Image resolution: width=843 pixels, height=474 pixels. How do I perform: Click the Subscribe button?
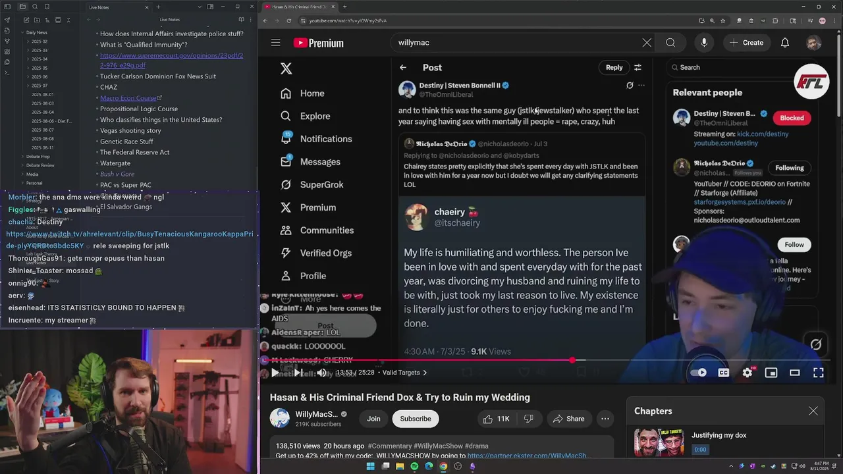coord(416,419)
